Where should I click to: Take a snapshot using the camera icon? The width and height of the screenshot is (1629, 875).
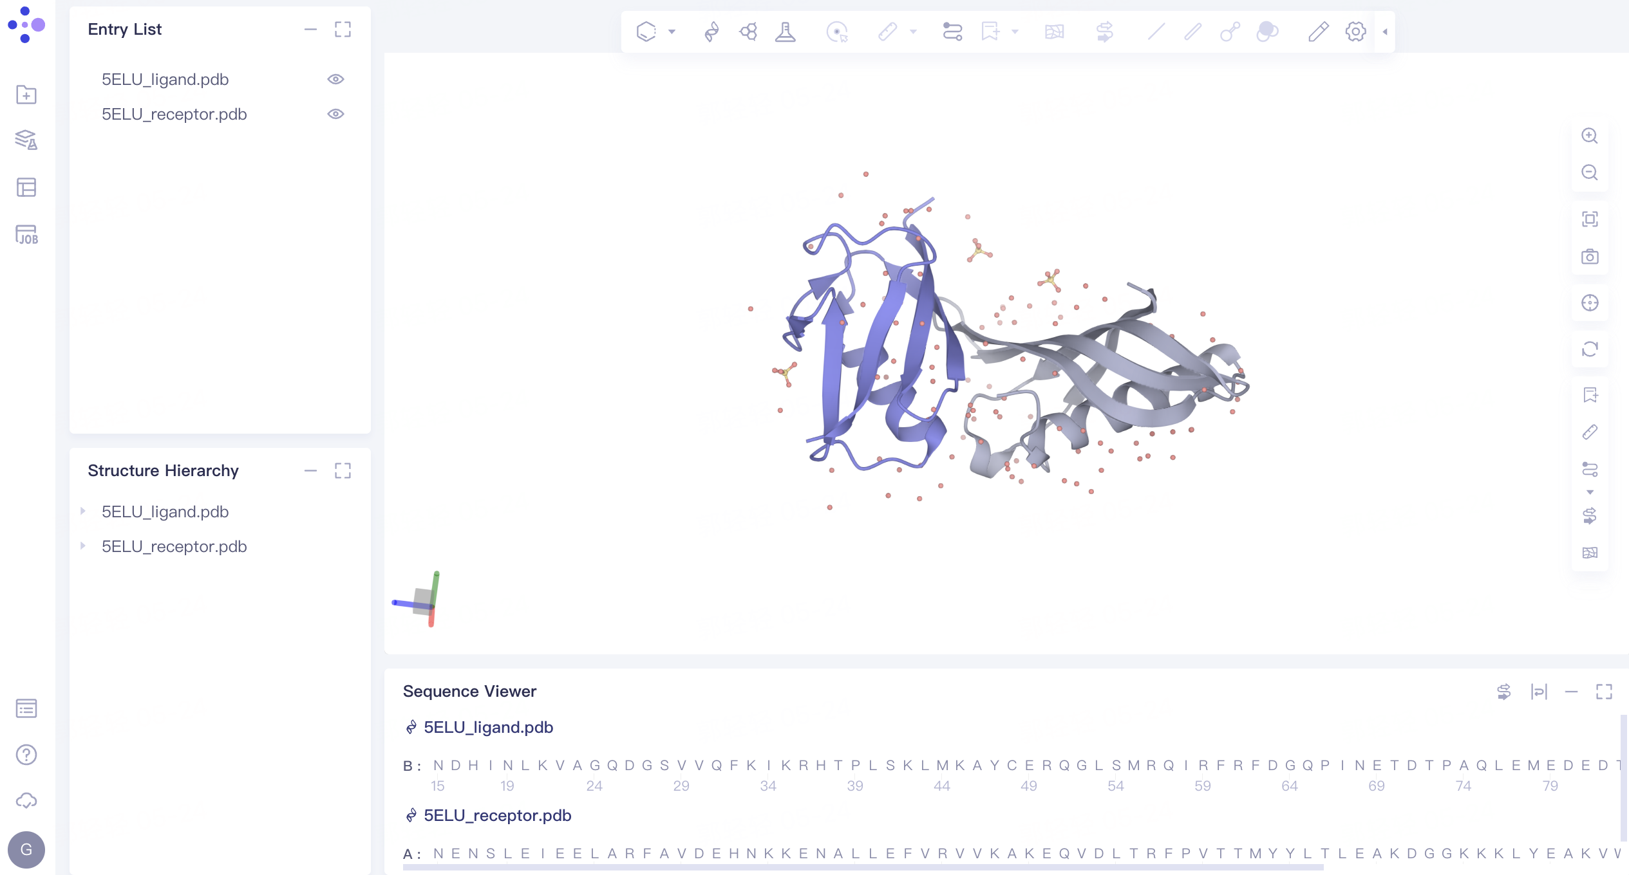pos(1590,256)
